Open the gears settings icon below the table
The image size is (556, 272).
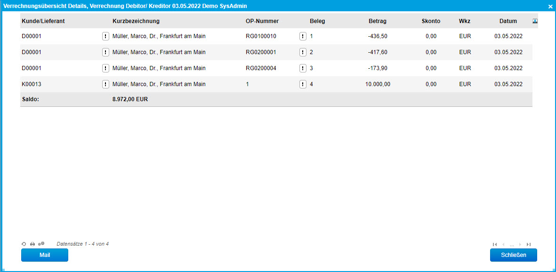[41, 244]
